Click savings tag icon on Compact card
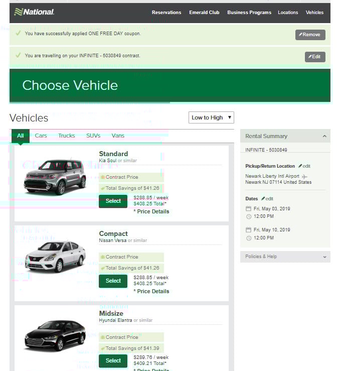 click(103, 268)
